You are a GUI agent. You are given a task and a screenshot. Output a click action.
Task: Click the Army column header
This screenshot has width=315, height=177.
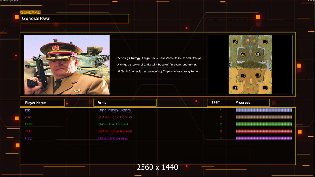pyautogui.click(x=125, y=103)
